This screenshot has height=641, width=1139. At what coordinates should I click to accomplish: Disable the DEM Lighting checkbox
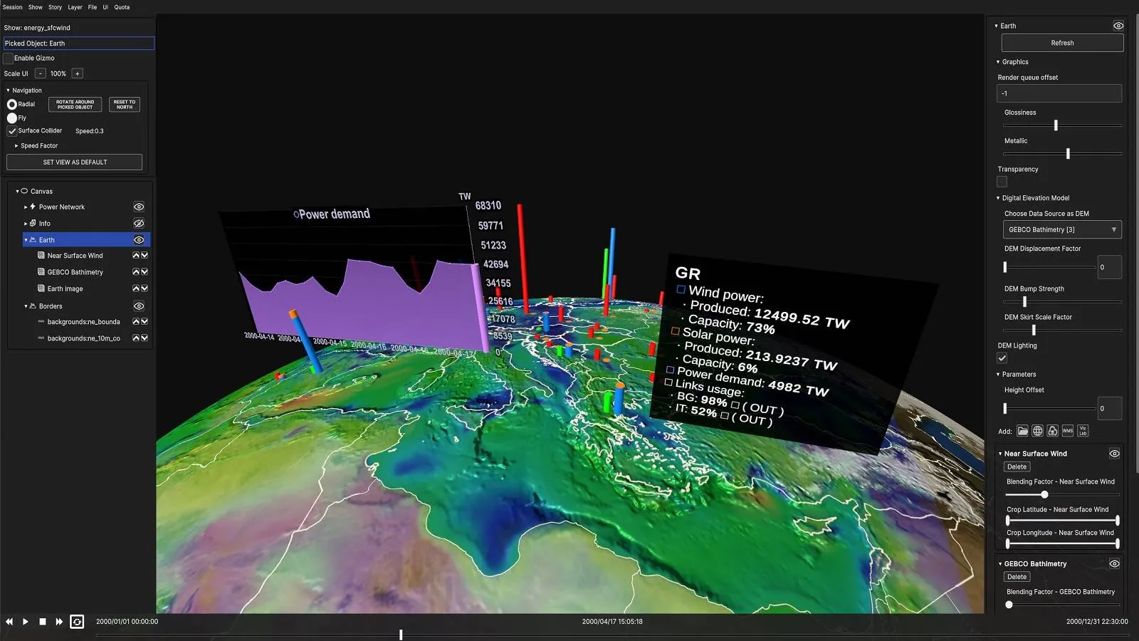point(1002,358)
